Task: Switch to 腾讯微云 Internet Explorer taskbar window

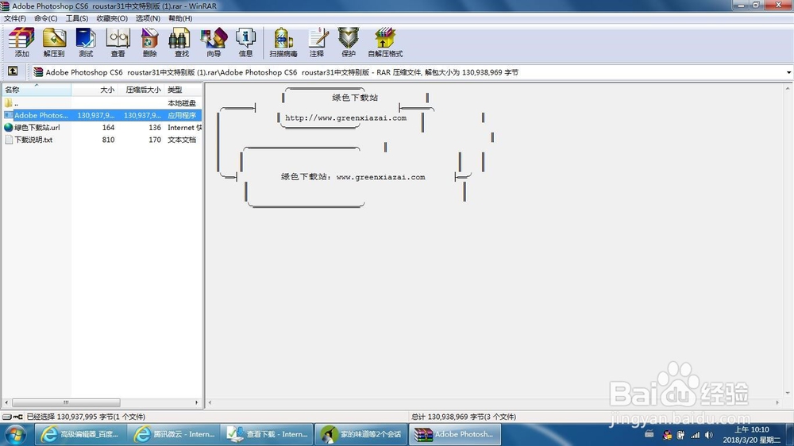Action: point(173,434)
